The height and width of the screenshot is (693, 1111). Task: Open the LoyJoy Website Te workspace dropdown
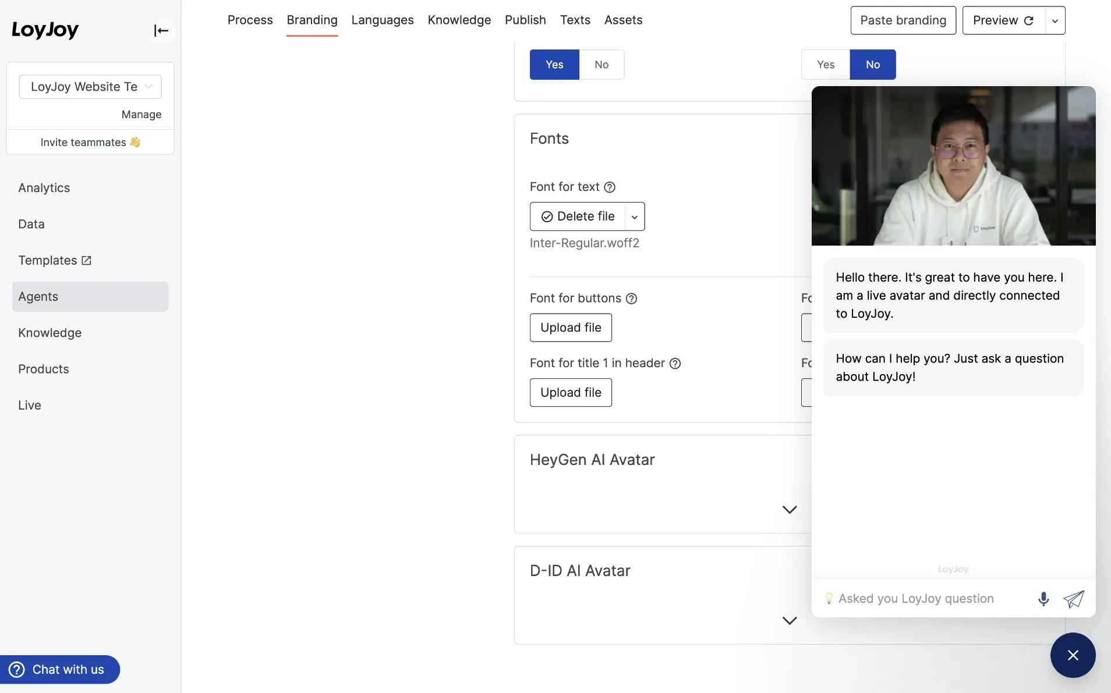point(90,86)
